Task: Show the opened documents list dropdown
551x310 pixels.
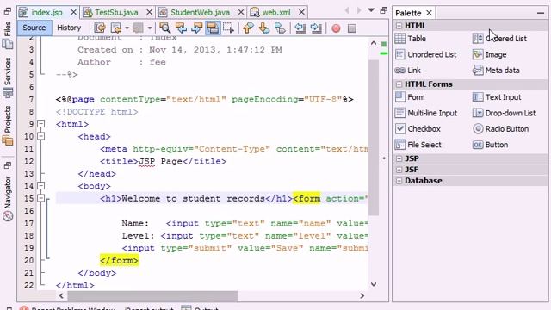Action: 371,10
